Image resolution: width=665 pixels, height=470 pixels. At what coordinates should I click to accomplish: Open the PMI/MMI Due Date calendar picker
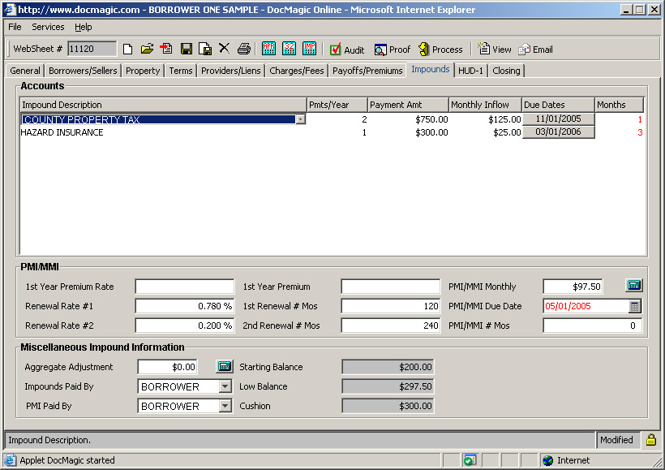(634, 307)
